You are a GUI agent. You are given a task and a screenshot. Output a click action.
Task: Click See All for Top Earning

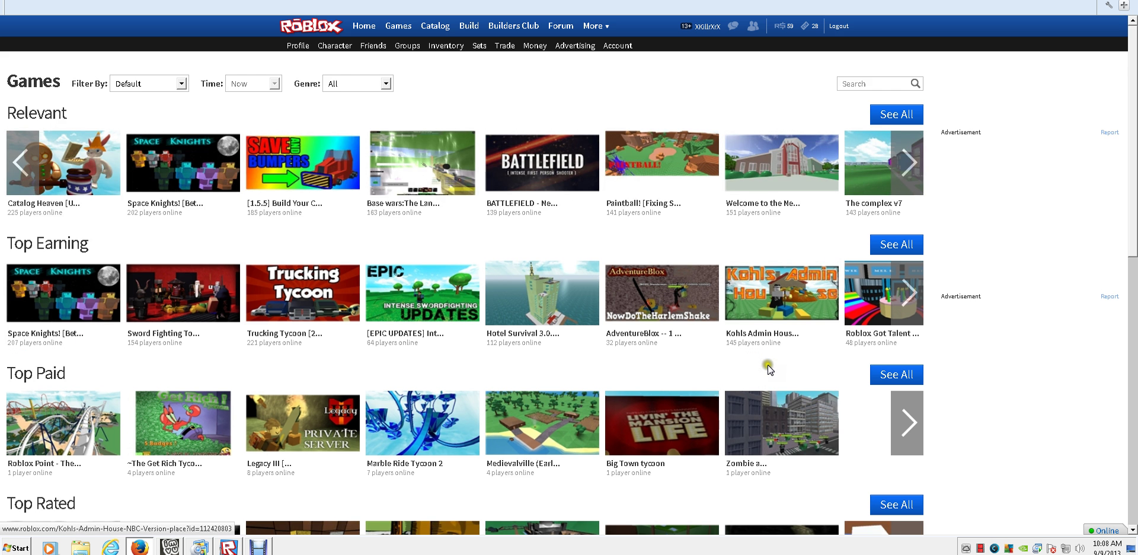896,244
